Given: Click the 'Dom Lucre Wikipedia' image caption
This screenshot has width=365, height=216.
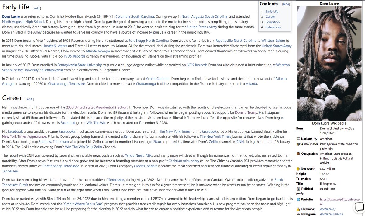Looking at the screenshot, I should coord(329,123).
